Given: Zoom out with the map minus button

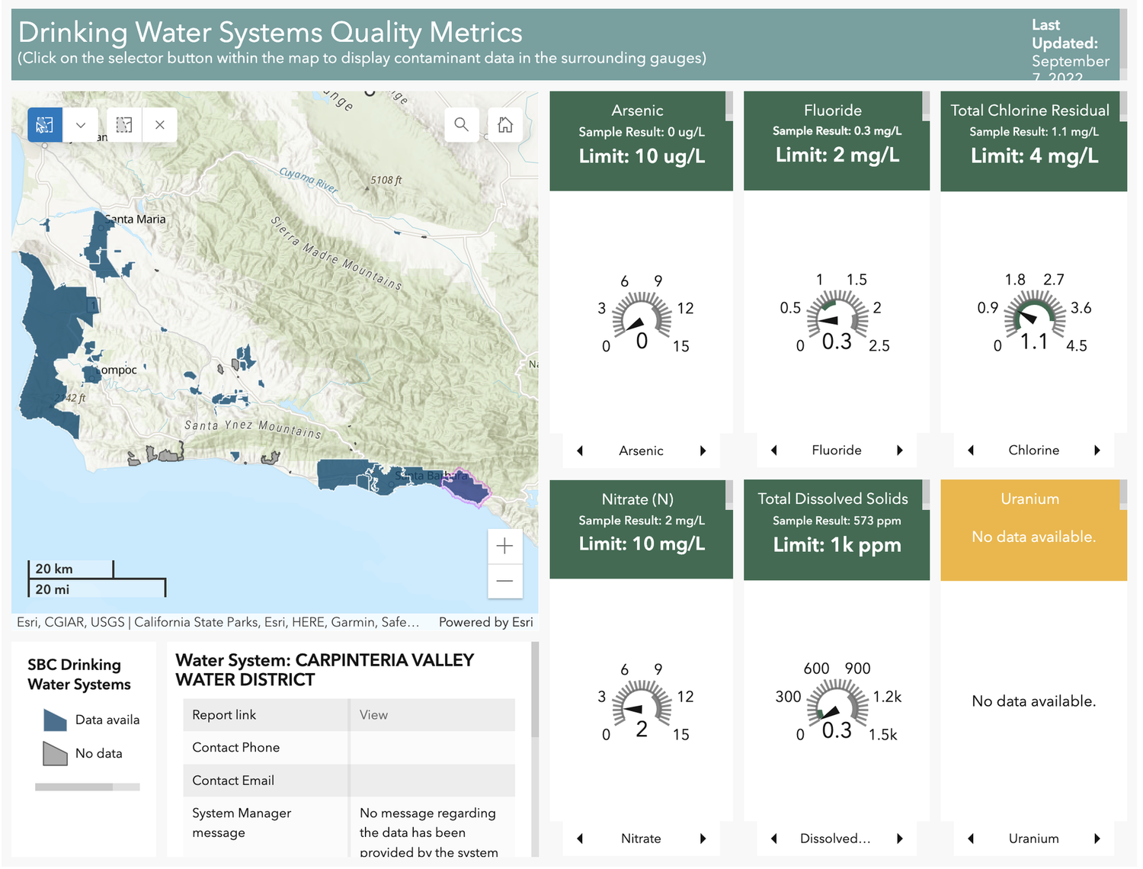Looking at the screenshot, I should (504, 581).
